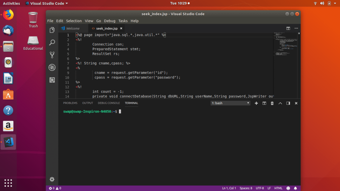The width and height of the screenshot is (340, 191).
Task: Click line number 7 in the gutter
Action: coord(68,63)
